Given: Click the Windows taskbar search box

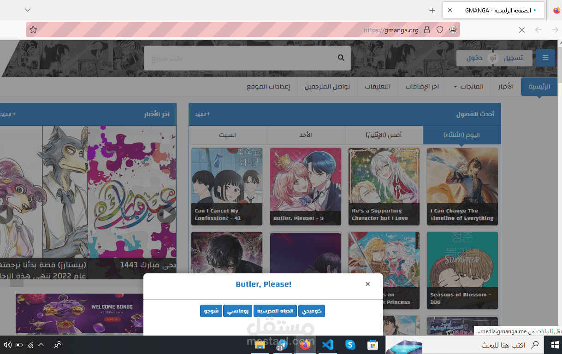Looking at the screenshot, I should point(464,345).
